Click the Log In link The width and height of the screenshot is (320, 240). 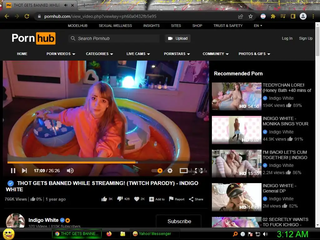287,38
